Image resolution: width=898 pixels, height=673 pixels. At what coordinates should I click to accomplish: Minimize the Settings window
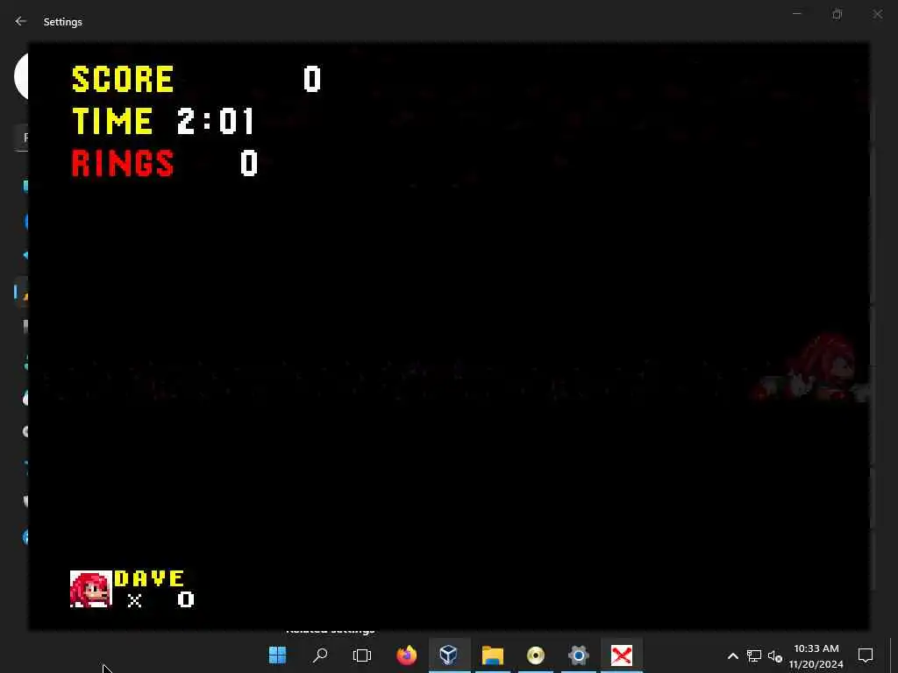(x=796, y=14)
